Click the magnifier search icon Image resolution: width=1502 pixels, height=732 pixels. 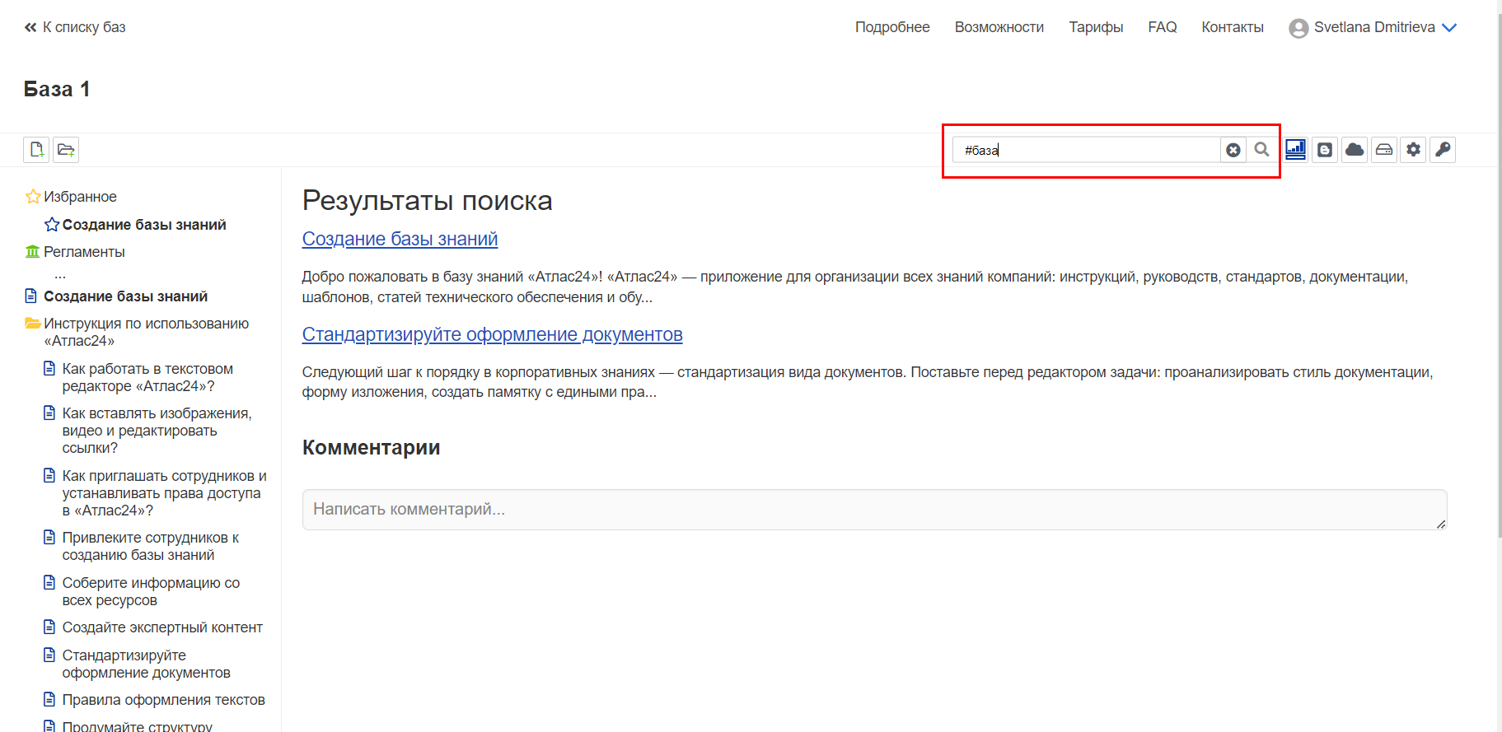click(x=1261, y=149)
